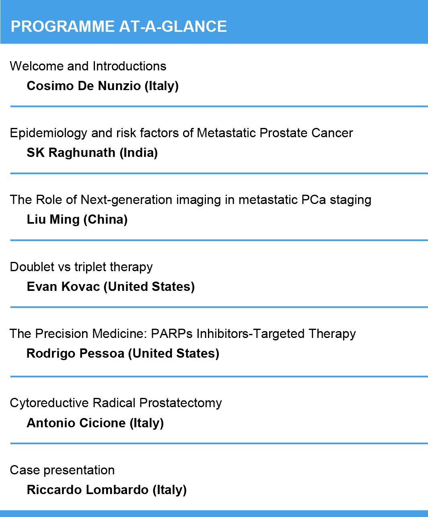Click the divider line below Liu Ming
This screenshot has height=517, width=428.
219,240
